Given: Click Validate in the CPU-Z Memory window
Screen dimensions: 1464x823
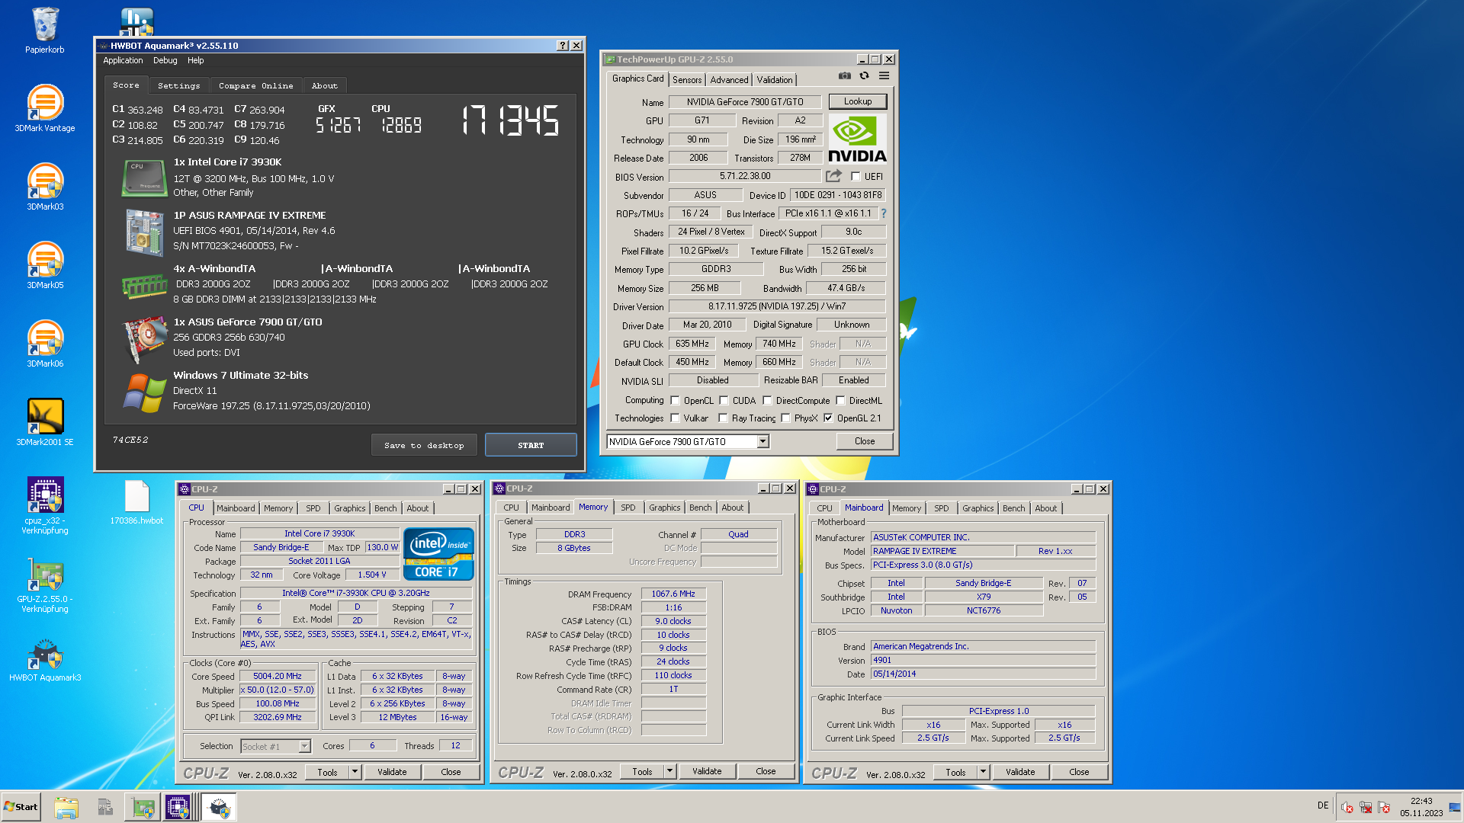Looking at the screenshot, I should (707, 771).
